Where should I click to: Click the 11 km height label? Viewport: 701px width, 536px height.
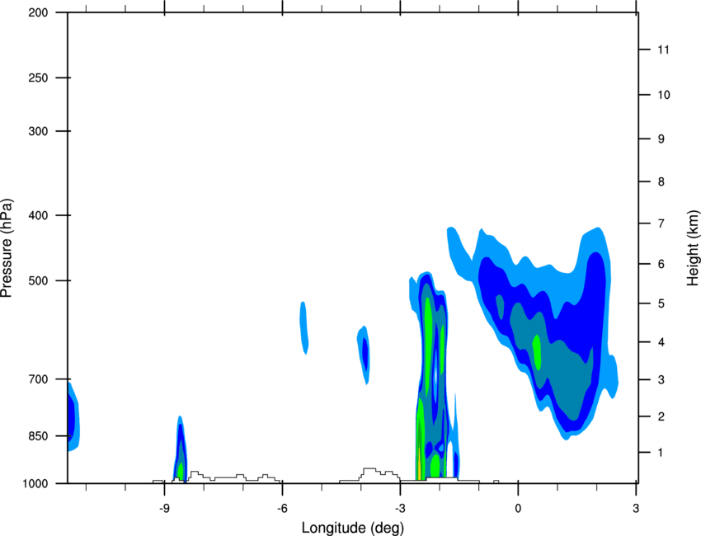pyautogui.click(x=663, y=49)
